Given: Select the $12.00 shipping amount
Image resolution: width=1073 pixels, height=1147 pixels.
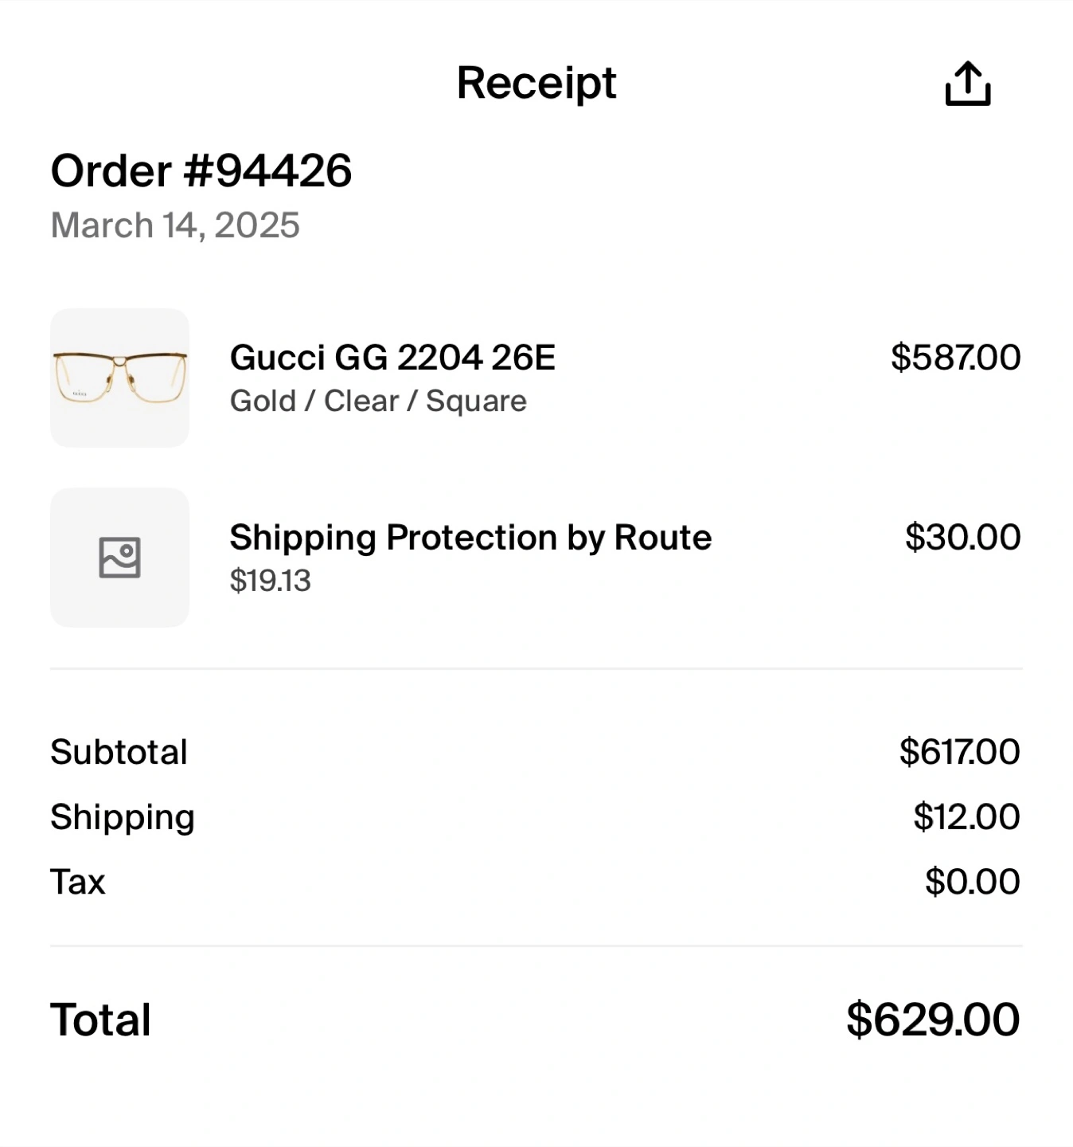Looking at the screenshot, I should point(966,817).
